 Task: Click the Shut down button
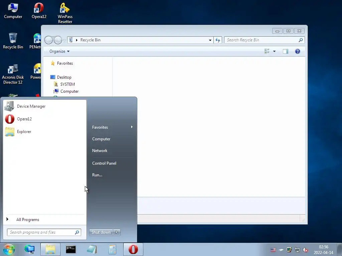click(101, 232)
